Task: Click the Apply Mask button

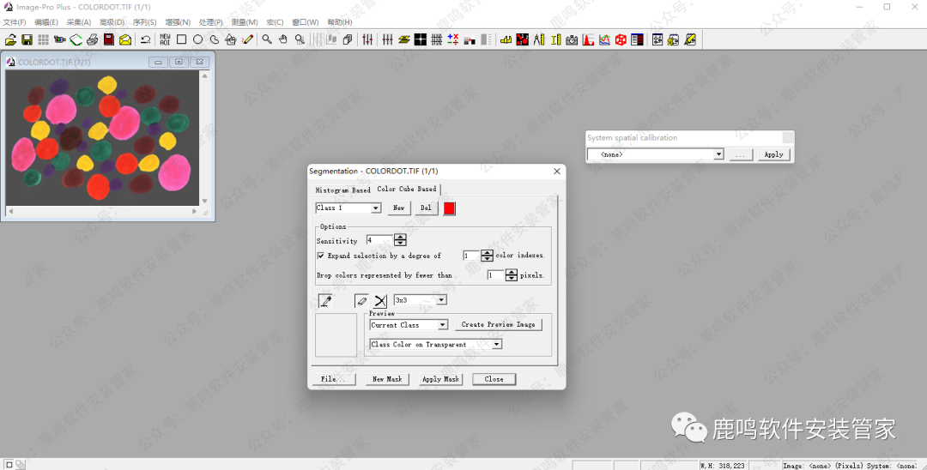Action: pyautogui.click(x=440, y=379)
